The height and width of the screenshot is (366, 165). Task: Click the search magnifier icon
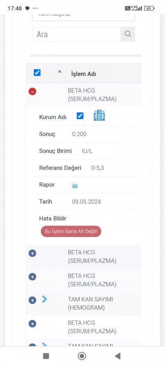pyautogui.click(x=128, y=34)
